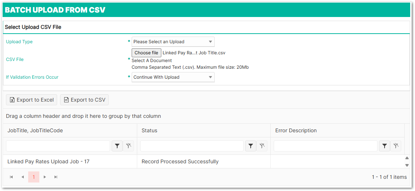Open the Upload Type dropdown
The image size is (415, 191).
coord(173,42)
